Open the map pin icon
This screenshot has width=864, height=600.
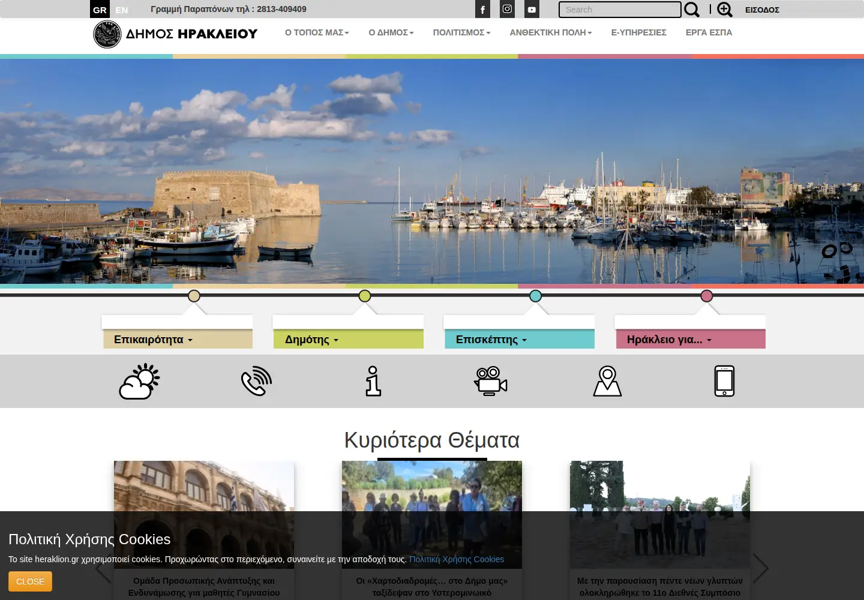point(607,381)
